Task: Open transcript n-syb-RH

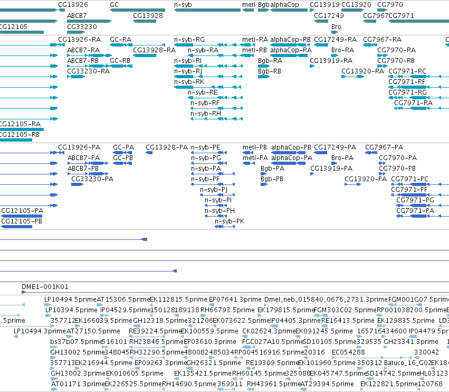Action: 206,114
